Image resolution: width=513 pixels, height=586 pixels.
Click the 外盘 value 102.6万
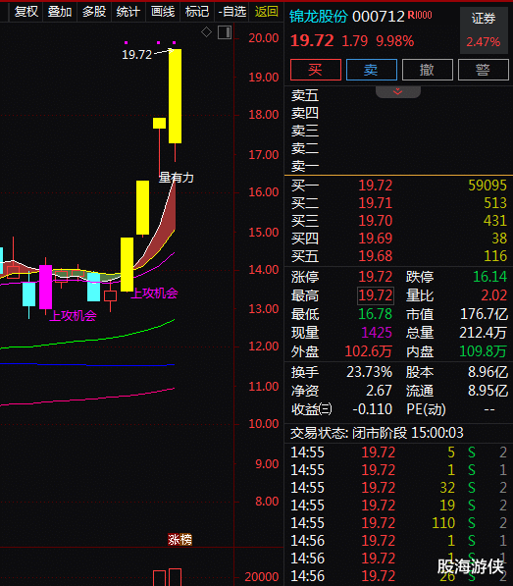[x=369, y=351]
